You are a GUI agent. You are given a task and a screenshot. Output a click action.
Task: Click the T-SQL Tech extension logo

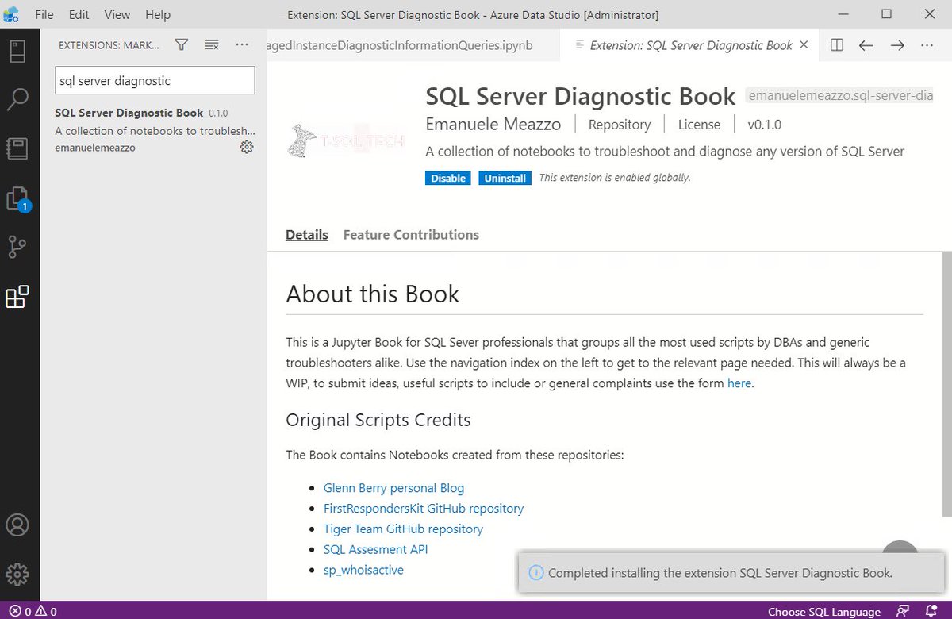(347, 142)
